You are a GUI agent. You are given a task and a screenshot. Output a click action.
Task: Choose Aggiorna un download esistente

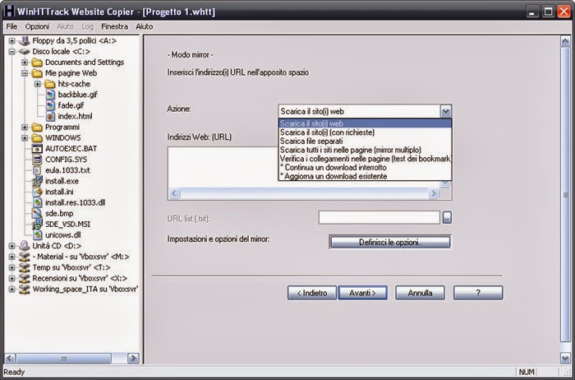pyautogui.click(x=365, y=176)
